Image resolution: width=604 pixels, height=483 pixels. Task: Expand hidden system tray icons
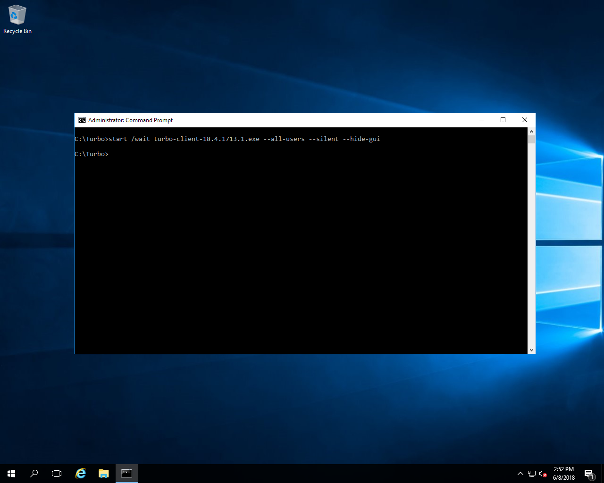click(520, 473)
